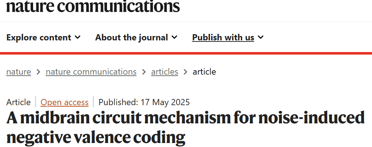Expand the About the journal chevron arrow
The width and height of the screenshot is (372, 147).
pos(174,37)
